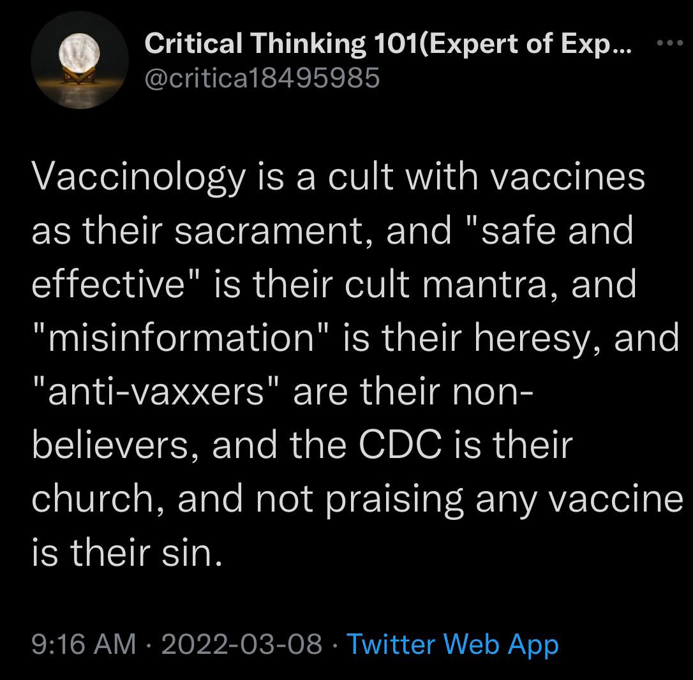Select the avatar icon of Critical Thinking 101

pyautogui.click(x=79, y=61)
